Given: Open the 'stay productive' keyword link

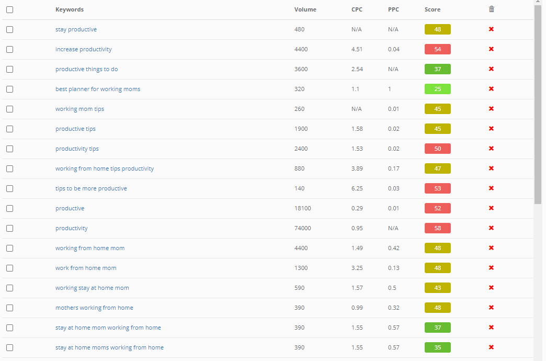Looking at the screenshot, I should (x=76, y=29).
